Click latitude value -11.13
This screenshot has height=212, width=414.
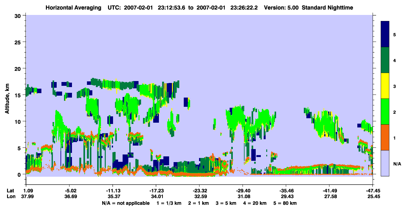coord(112,191)
